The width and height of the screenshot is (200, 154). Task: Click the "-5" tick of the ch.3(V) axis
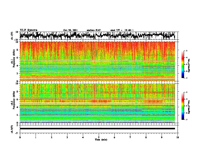(17, 133)
